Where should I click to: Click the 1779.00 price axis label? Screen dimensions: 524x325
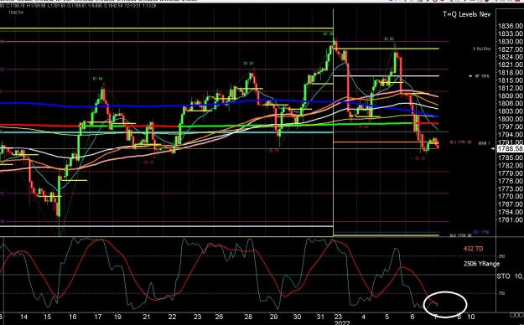(x=511, y=173)
